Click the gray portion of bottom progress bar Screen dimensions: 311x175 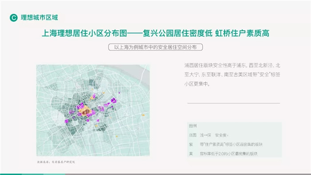pyautogui.click(x=188, y=174)
